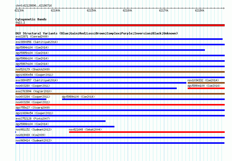Select the esv2752128 (Pinto2007) label
Viewport: 232px width, 161px height.
point(33,119)
